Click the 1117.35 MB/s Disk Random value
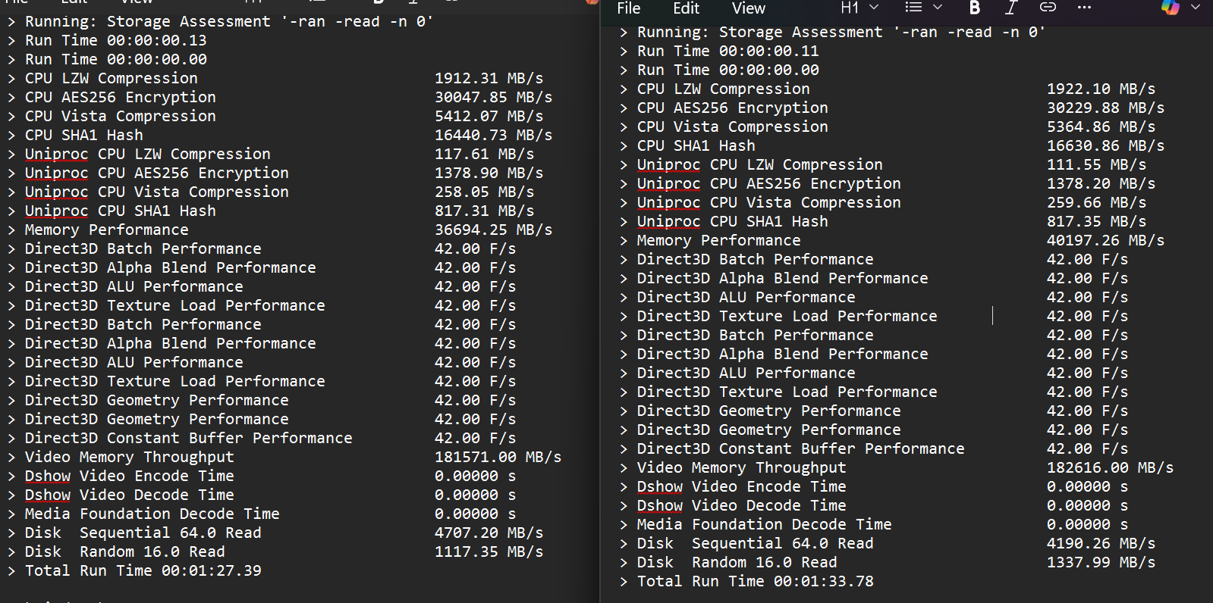 click(x=489, y=551)
